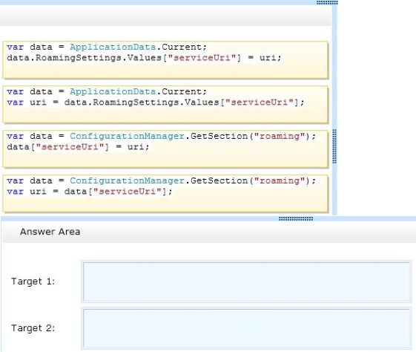This screenshot has height=352, width=416.
Task: Click ApplicationData text in first code block
Action: pos(113,47)
